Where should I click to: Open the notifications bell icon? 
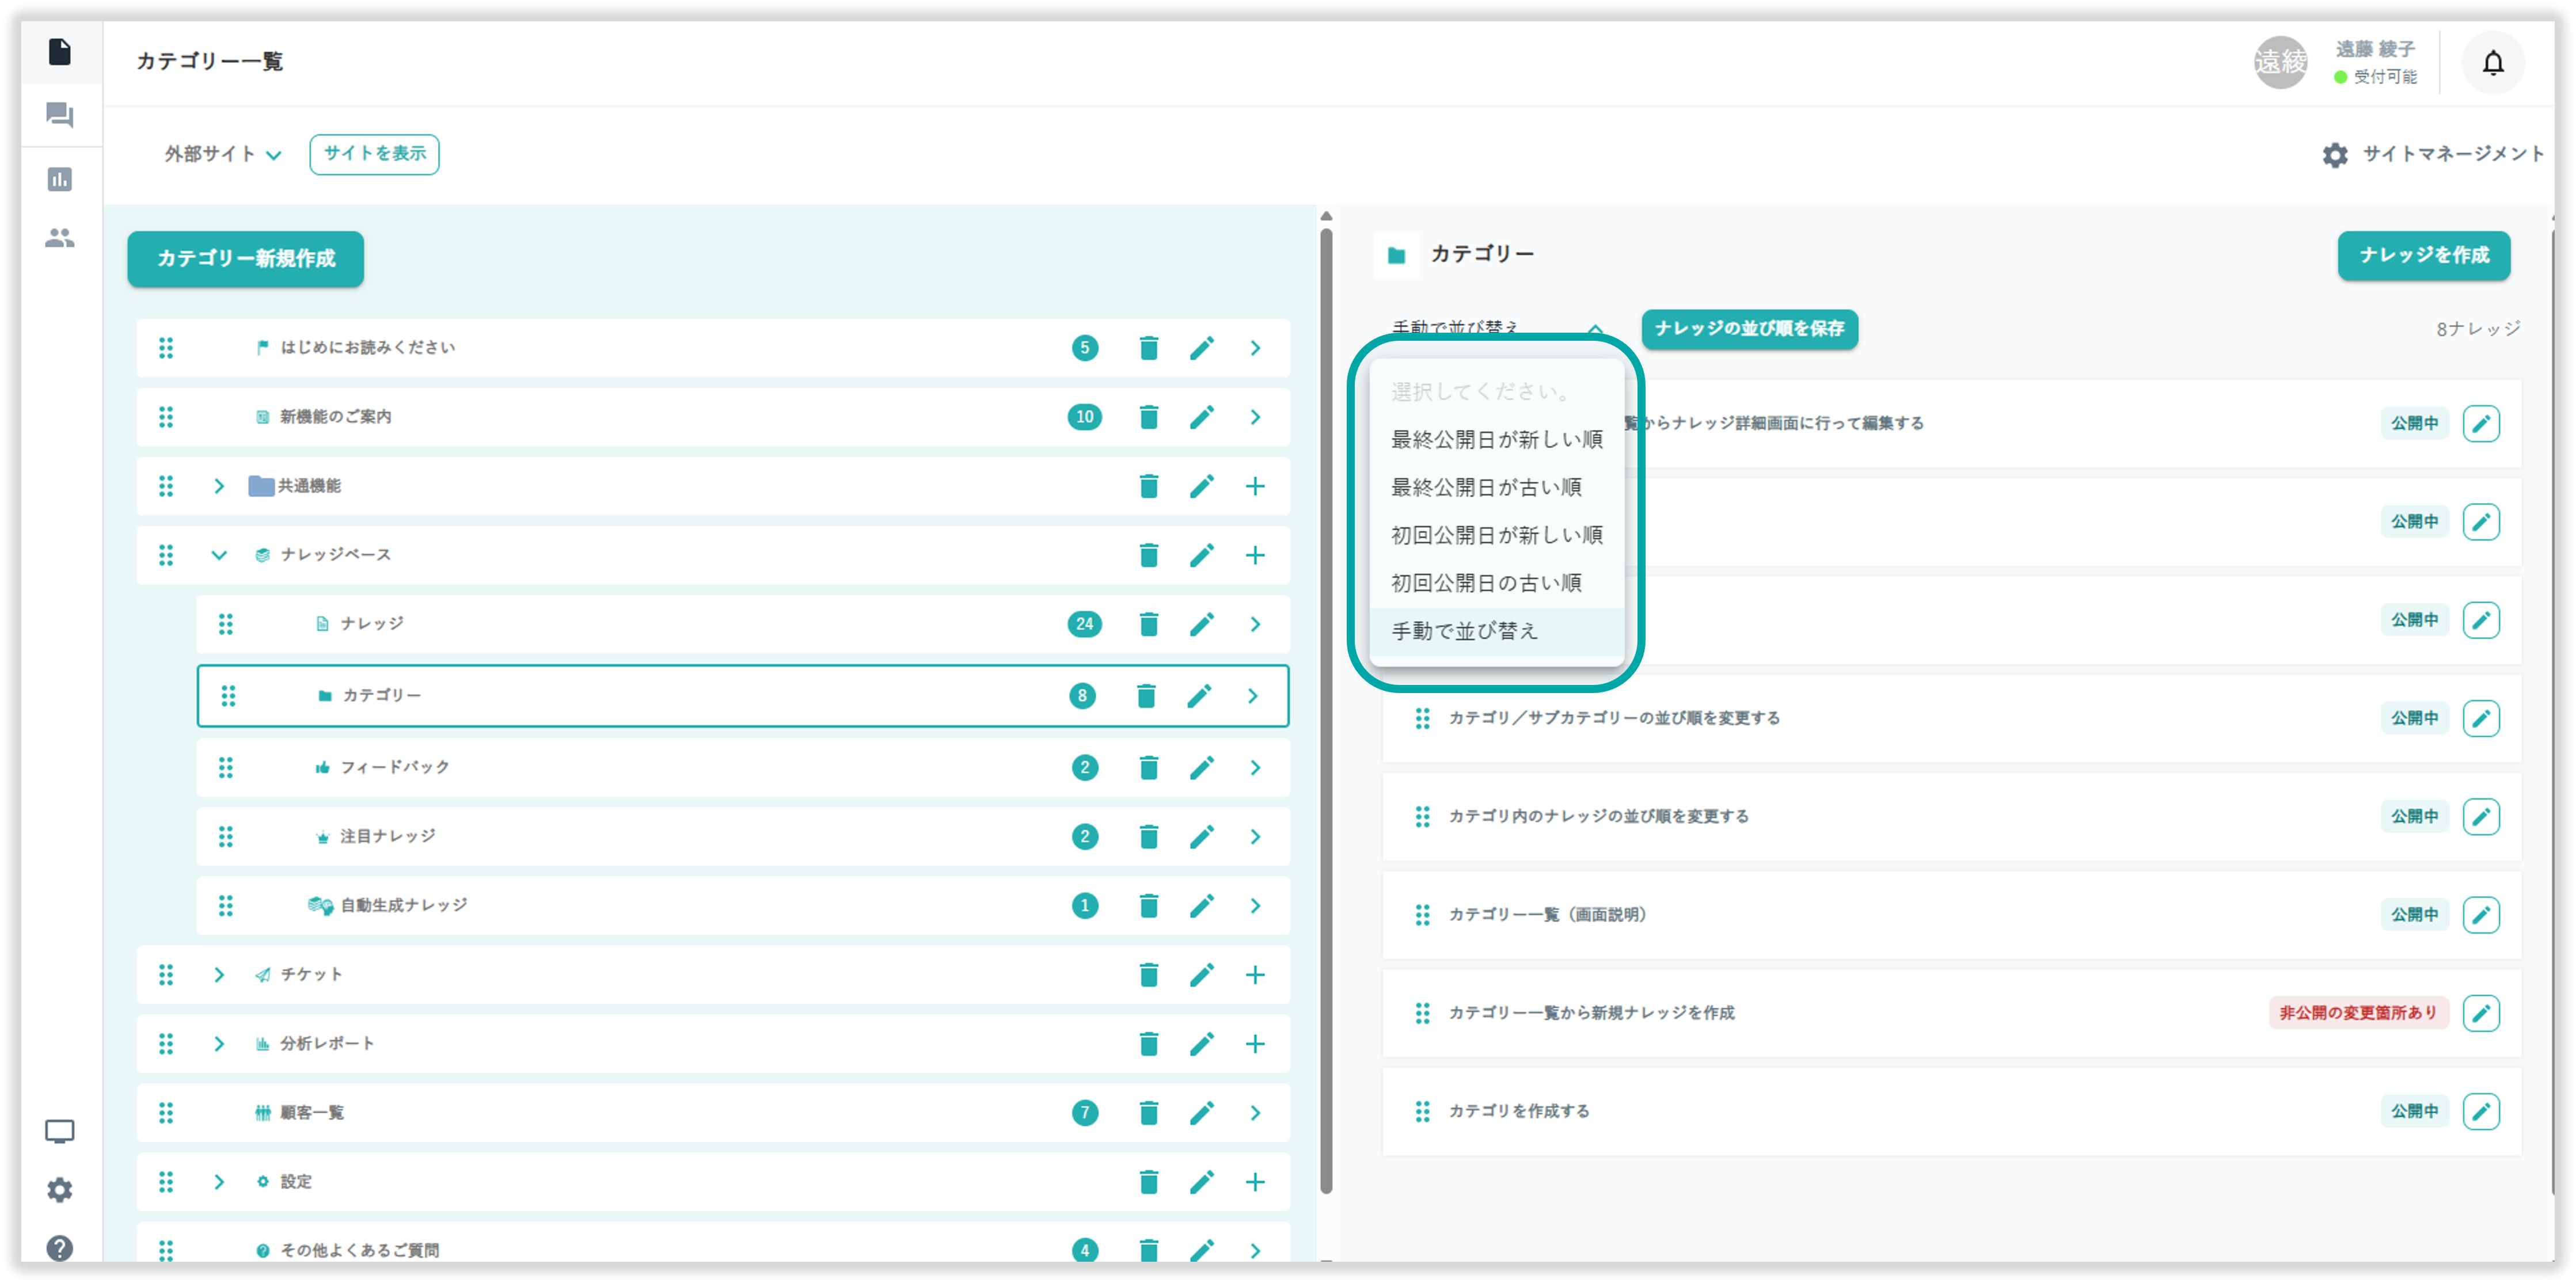pos(2492,63)
